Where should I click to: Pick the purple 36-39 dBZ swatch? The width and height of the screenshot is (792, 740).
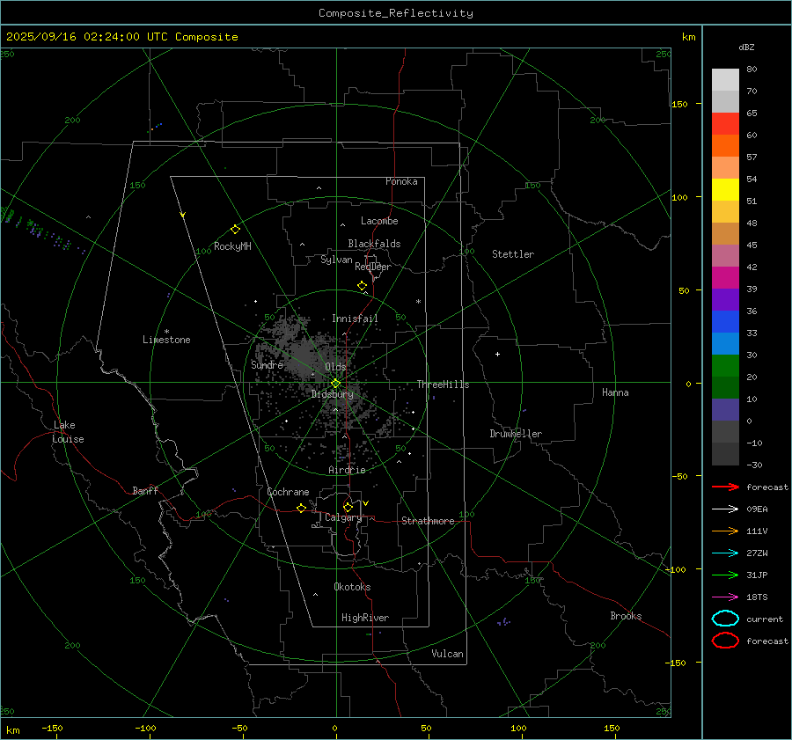click(x=725, y=300)
